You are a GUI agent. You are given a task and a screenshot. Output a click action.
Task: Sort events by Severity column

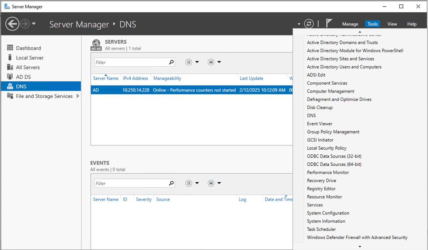[144, 199]
